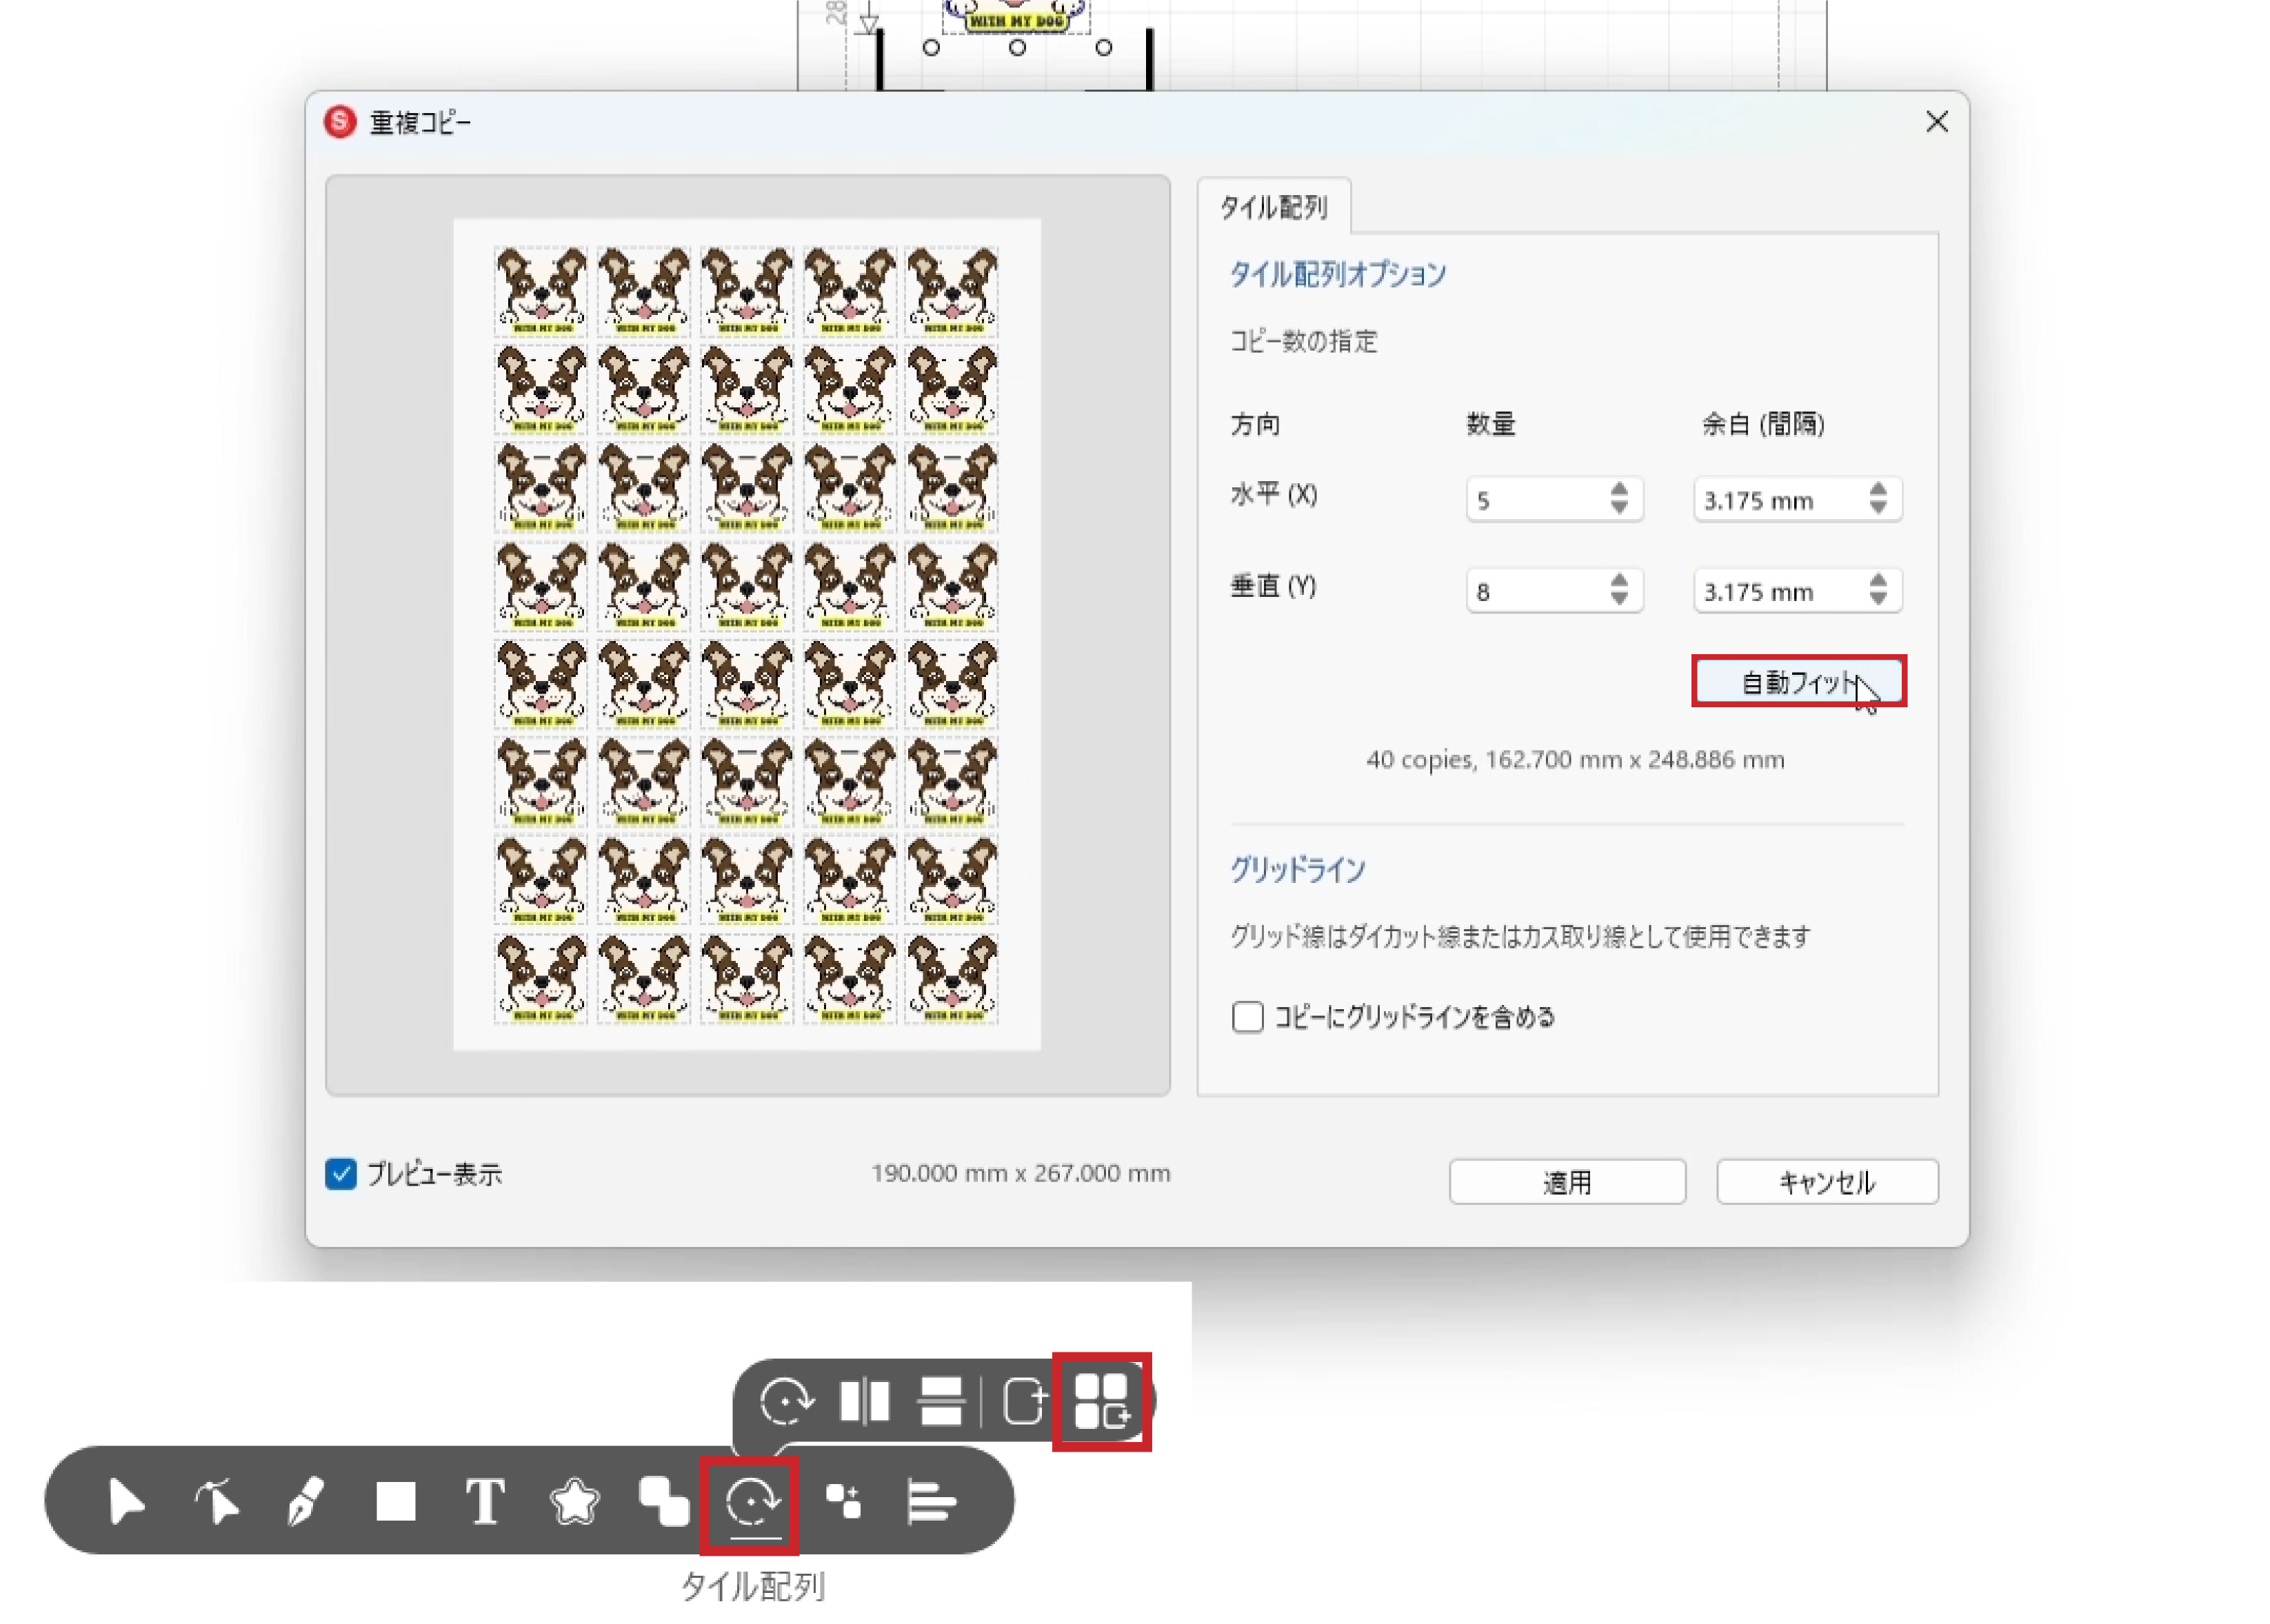Click the 自動フィット button
The height and width of the screenshot is (1624, 2270).
pyautogui.click(x=1798, y=682)
